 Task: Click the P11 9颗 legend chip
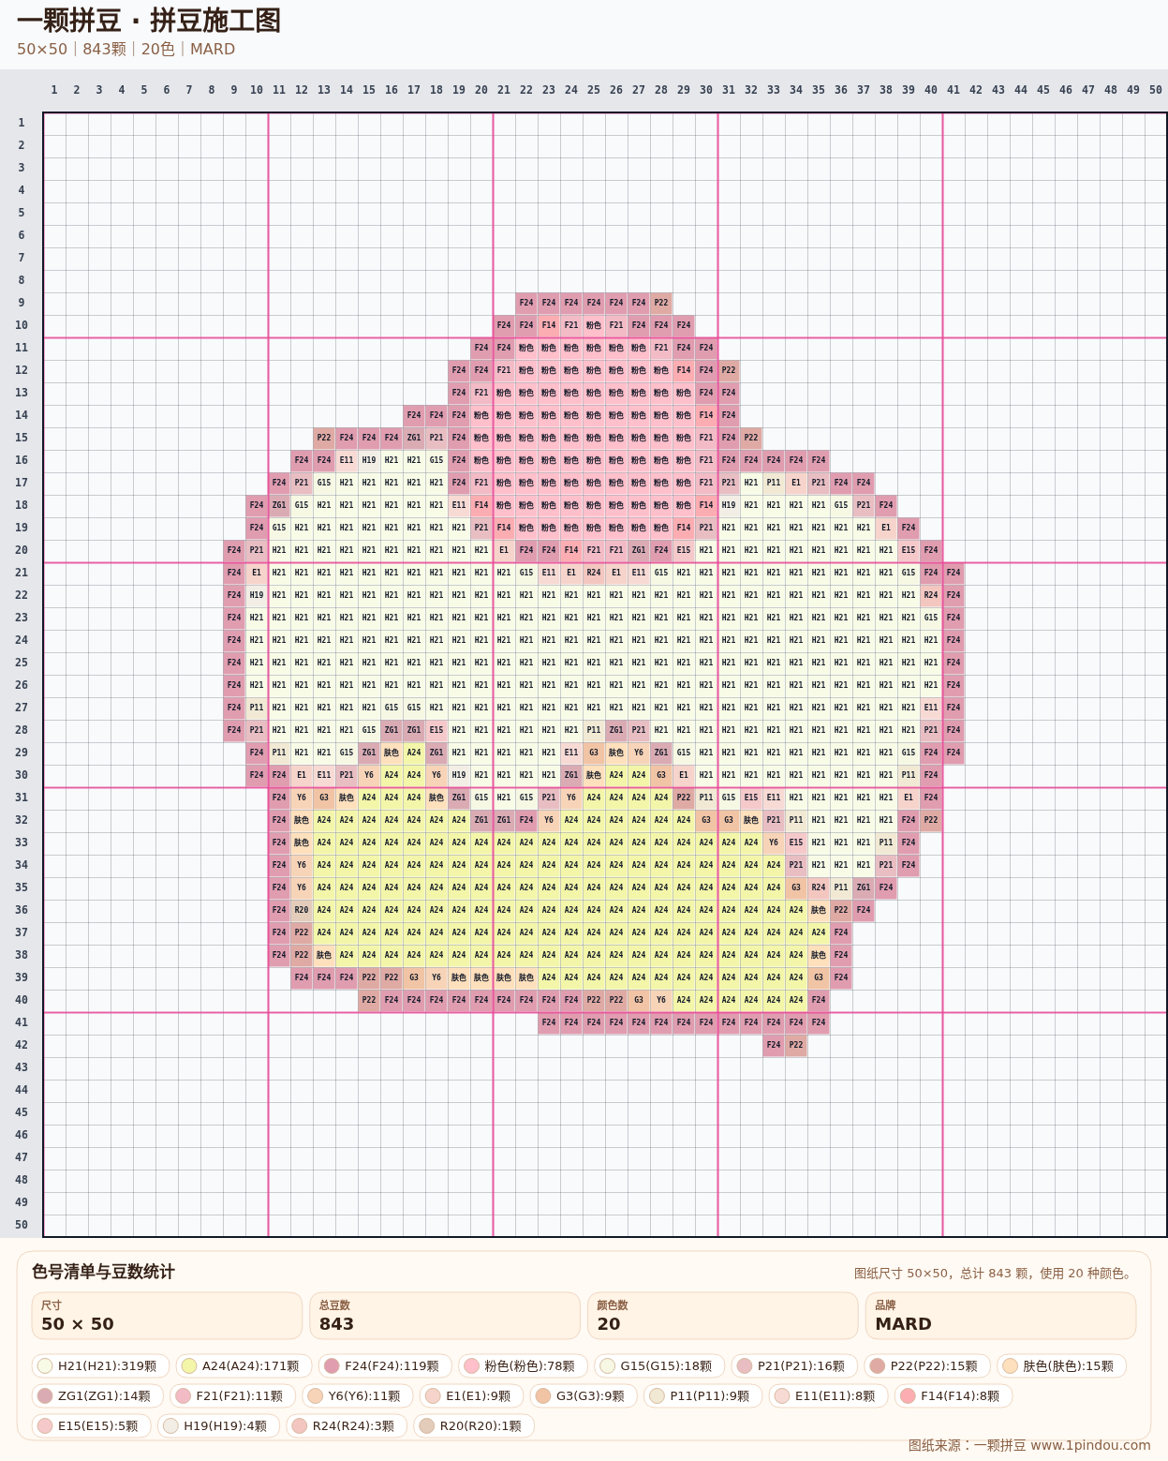[x=702, y=1395]
